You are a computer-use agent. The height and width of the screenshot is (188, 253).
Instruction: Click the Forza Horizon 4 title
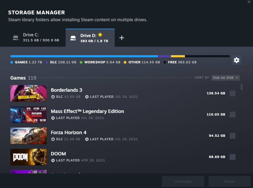(x=69, y=133)
